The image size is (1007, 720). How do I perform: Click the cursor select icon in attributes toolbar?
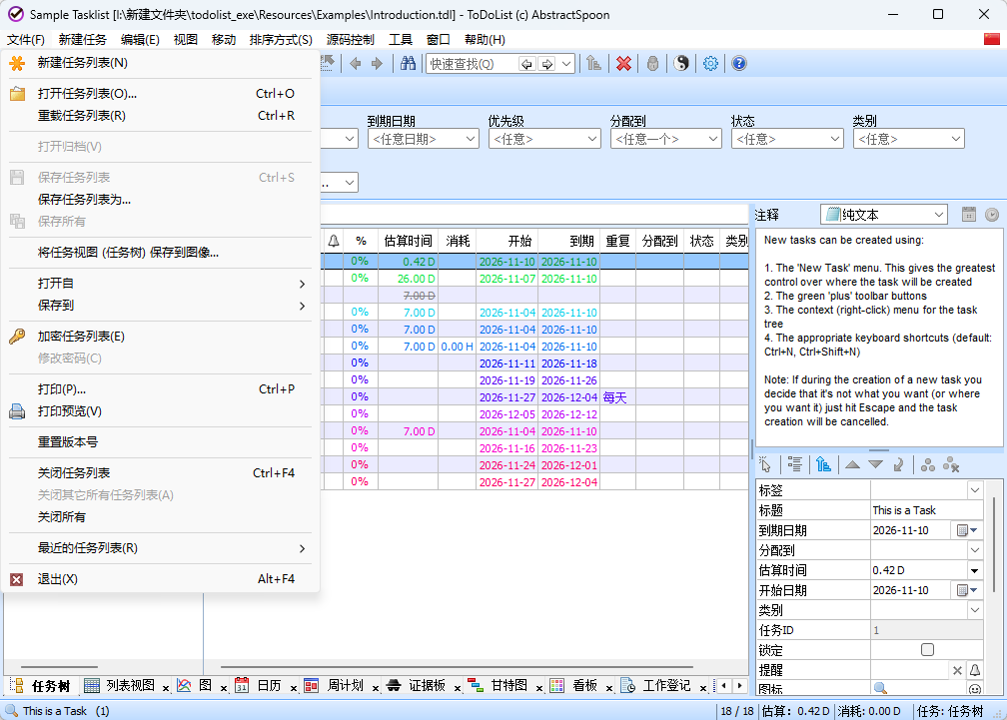click(x=765, y=464)
